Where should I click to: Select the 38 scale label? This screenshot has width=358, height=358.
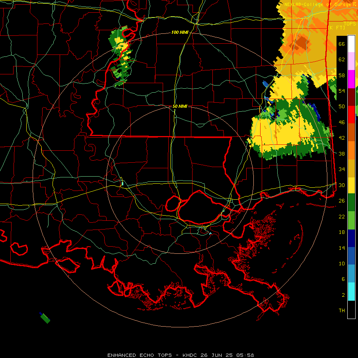pos(342,154)
